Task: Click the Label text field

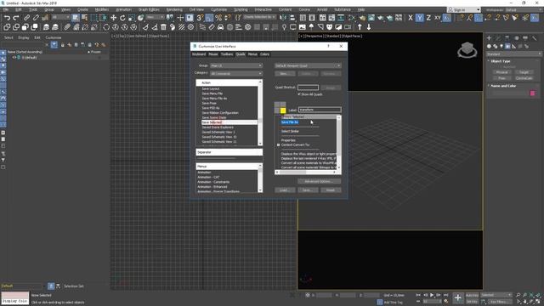Action: click(x=320, y=110)
